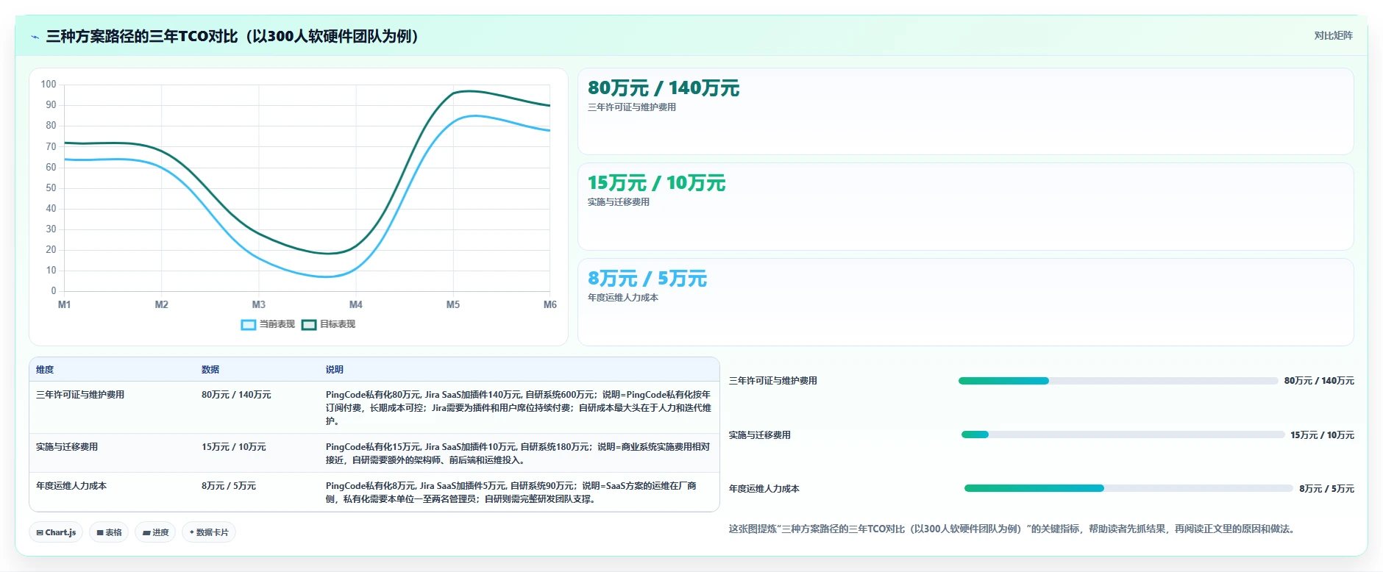Click the 三年许可证与维护费用 progress bar
The height and width of the screenshot is (572, 1383).
pos(1118,381)
